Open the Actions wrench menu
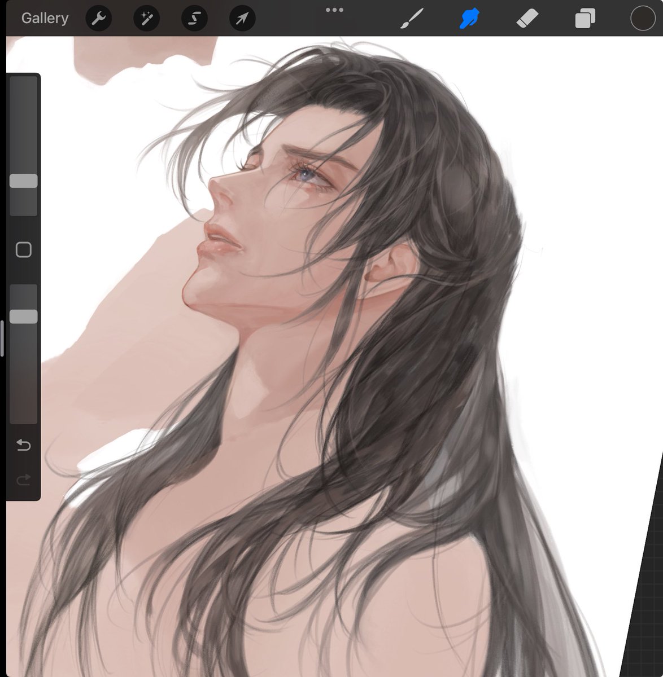Image resolution: width=663 pixels, height=677 pixels. point(98,19)
